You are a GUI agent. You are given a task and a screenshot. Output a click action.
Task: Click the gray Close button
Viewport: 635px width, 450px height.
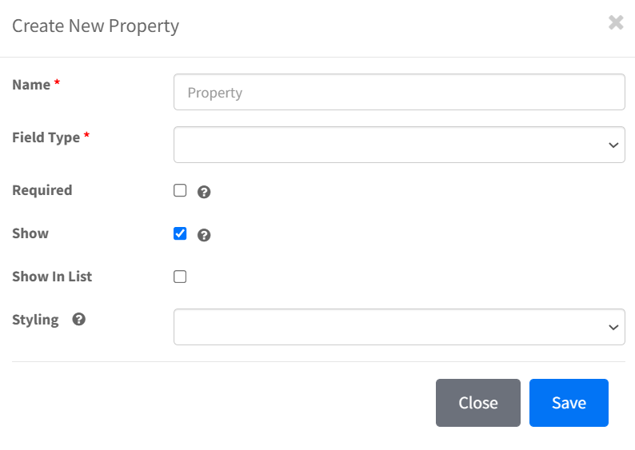click(x=478, y=403)
